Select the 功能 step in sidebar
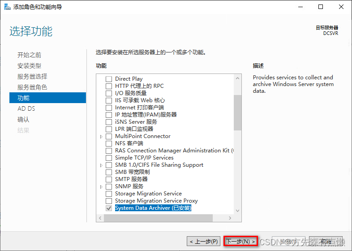352x251 pixels. click(47, 98)
